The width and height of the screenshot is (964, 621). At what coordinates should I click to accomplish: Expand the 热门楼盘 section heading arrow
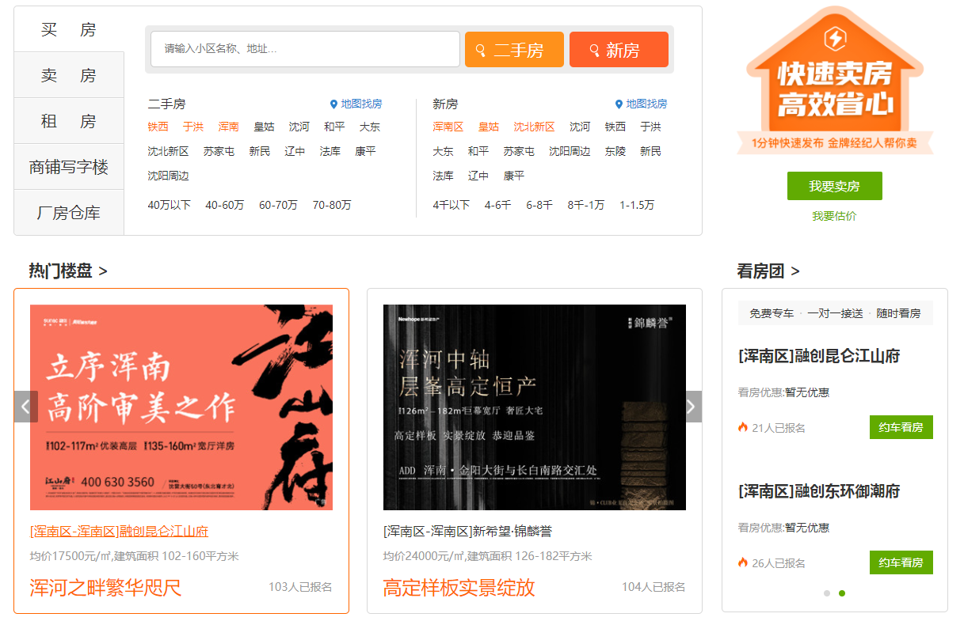click(x=103, y=272)
